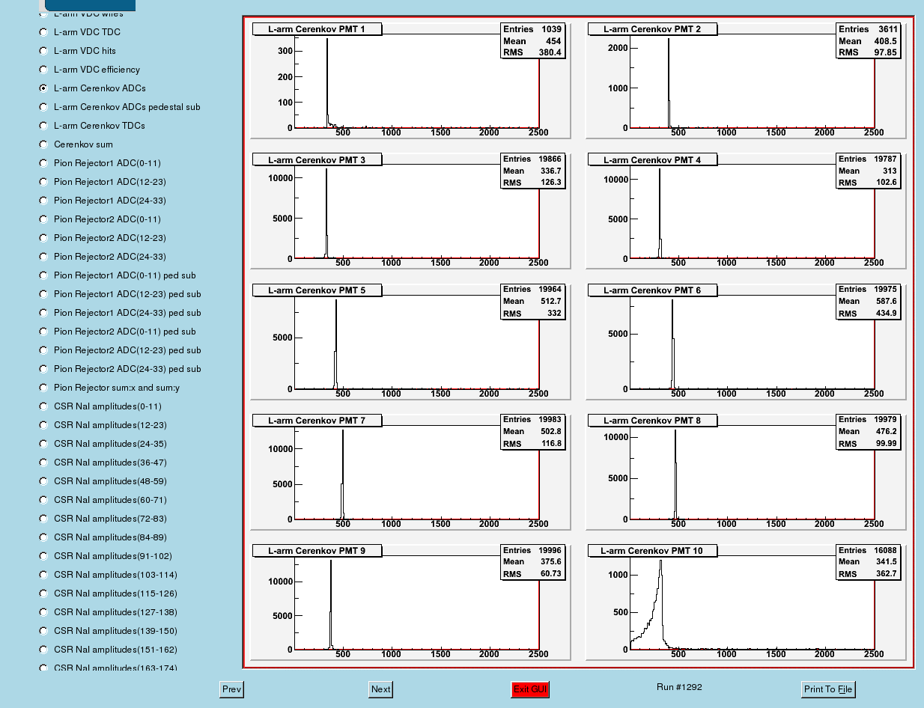This screenshot has height=708, width=924.
Task: Select Pion Rejector1 ADC(0-11) radio button
Action: pos(43,163)
